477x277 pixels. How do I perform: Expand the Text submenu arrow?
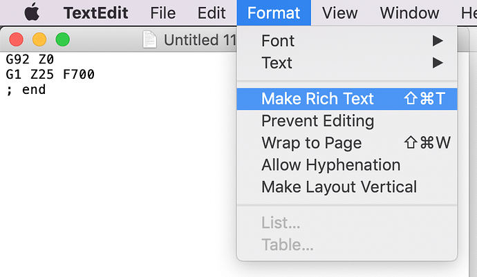(438, 63)
